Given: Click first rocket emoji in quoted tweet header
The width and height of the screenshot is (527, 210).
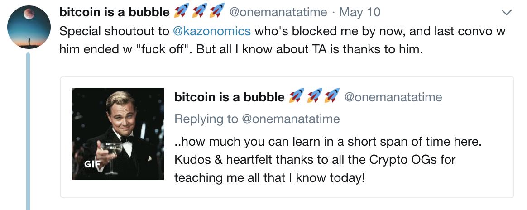Looking at the screenshot, I should pos(297,96).
